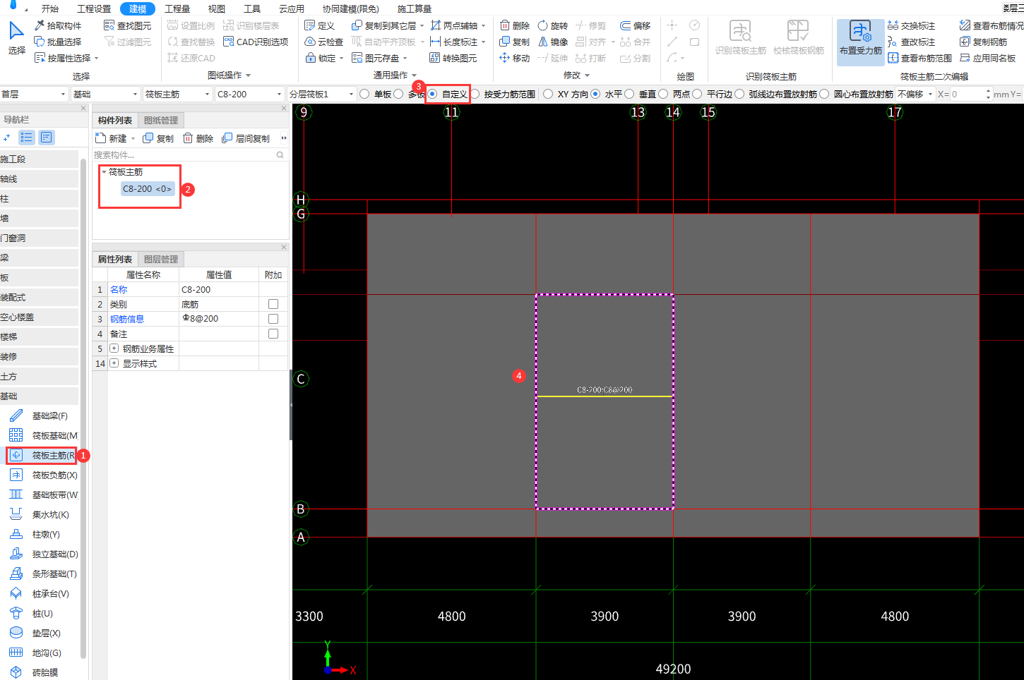This screenshot has height=680, width=1024.
Task: Open 查找图元 find element tool
Action: tap(127, 25)
